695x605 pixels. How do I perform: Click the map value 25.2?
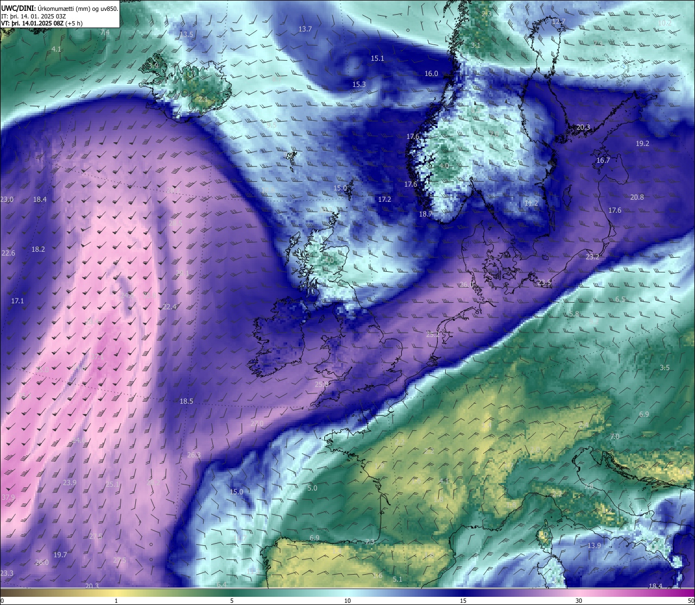click(432, 334)
